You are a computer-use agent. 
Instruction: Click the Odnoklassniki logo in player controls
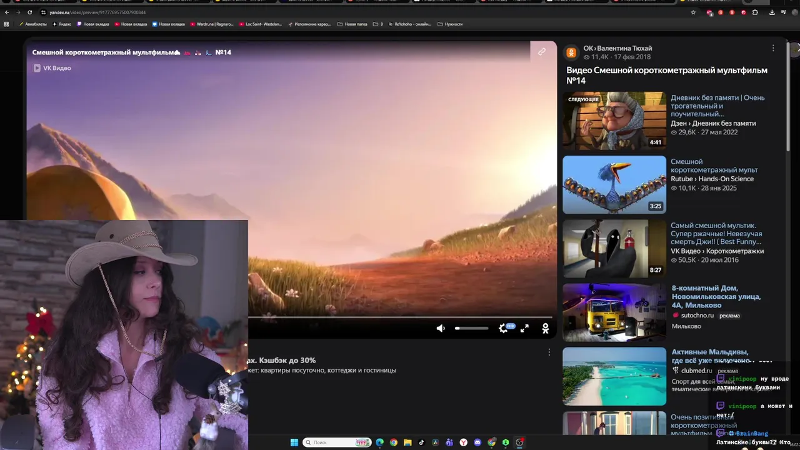(x=545, y=328)
